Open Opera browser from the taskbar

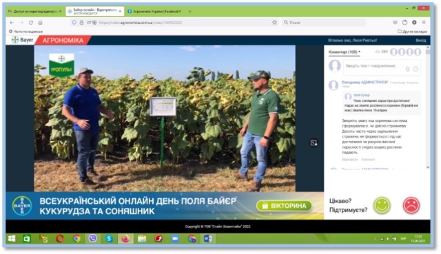tap(60, 239)
